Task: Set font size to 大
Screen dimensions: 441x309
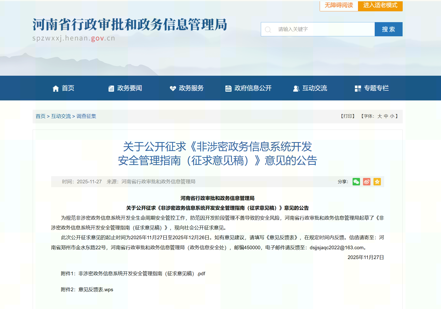Action: click(380, 116)
